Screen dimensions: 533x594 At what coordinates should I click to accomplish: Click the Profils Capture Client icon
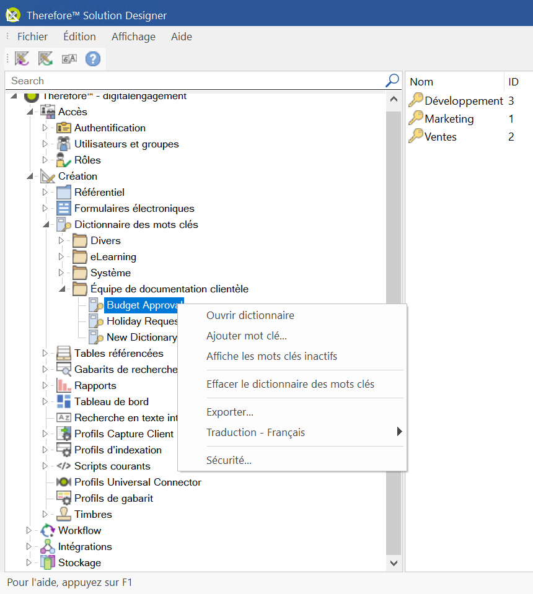point(64,434)
